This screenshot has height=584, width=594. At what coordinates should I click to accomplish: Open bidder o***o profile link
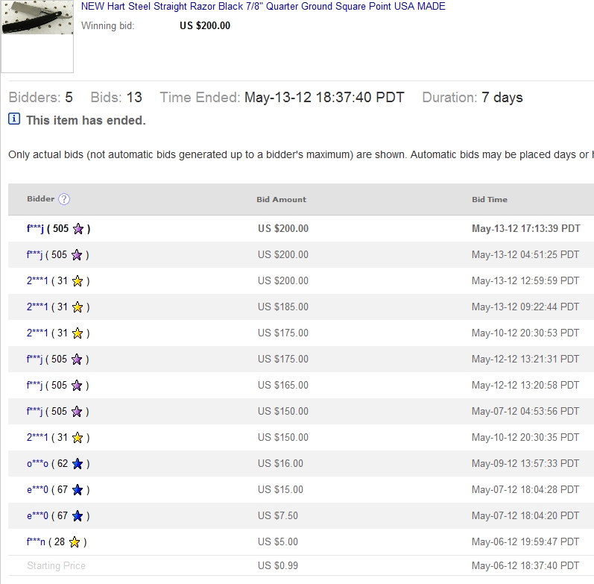click(37, 464)
